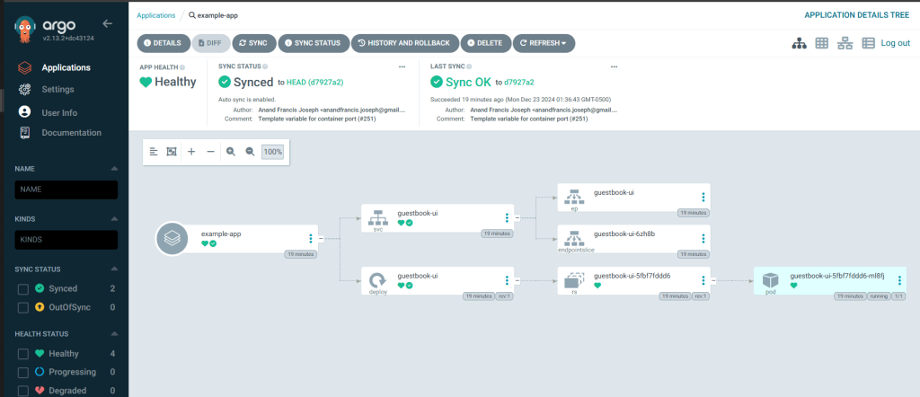Click the zoom out magnifier icon
Viewport: 920px width, 397px height.
(x=250, y=152)
